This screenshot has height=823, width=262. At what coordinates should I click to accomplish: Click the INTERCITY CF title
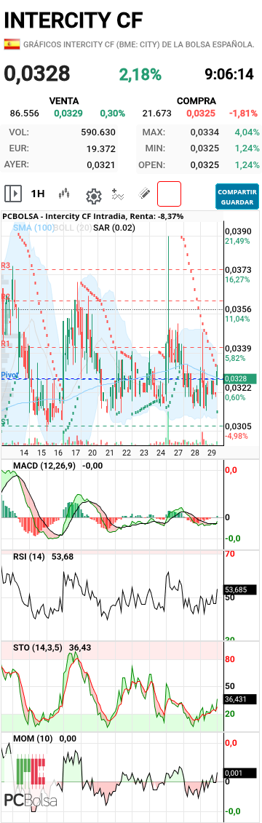[74, 20]
